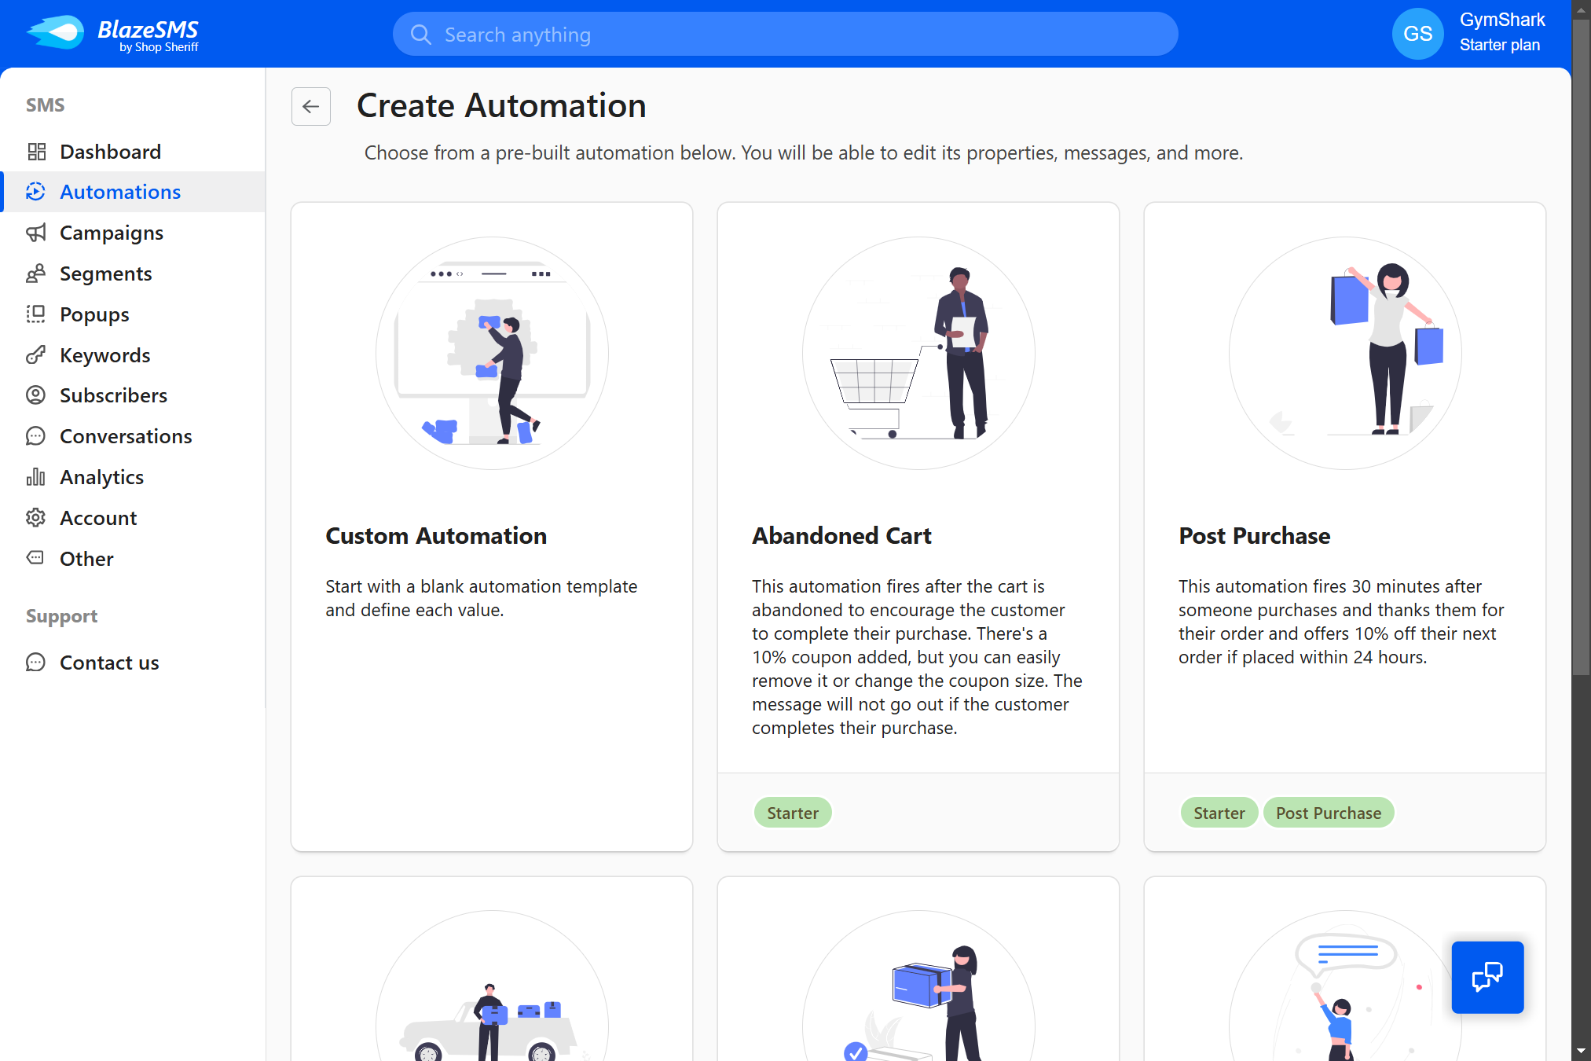
Task: Select the Custom Automation template
Action: pos(491,526)
